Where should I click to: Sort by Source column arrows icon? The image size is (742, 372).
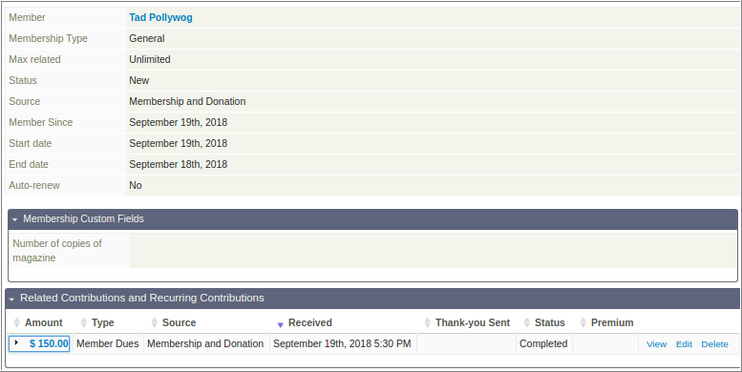click(x=155, y=322)
